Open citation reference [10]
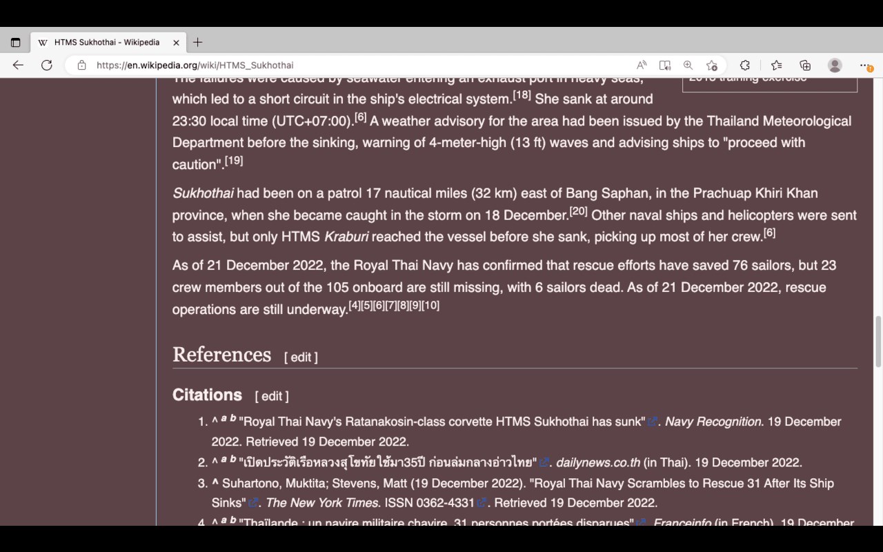 tap(430, 305)
